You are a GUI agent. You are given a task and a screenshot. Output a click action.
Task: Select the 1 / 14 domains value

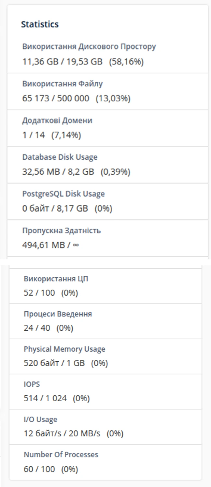pyautogui.click(x=30, y=134)
